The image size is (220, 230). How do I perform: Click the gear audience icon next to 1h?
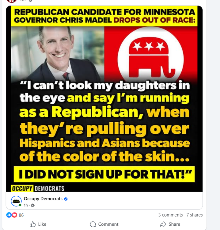33,205
